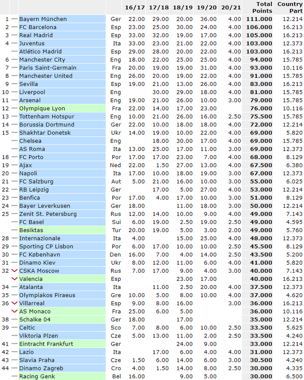Open the FC Barcelona team link
The height and width of the screenshot is (380, 304).
38,27
